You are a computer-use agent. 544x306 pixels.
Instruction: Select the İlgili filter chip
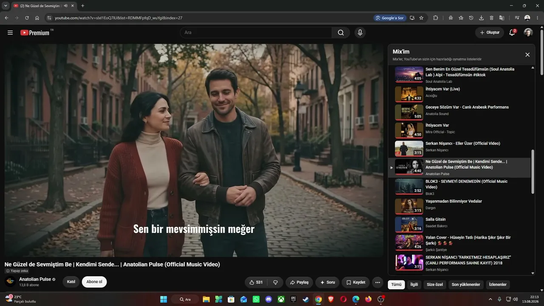tap(414, 285)
